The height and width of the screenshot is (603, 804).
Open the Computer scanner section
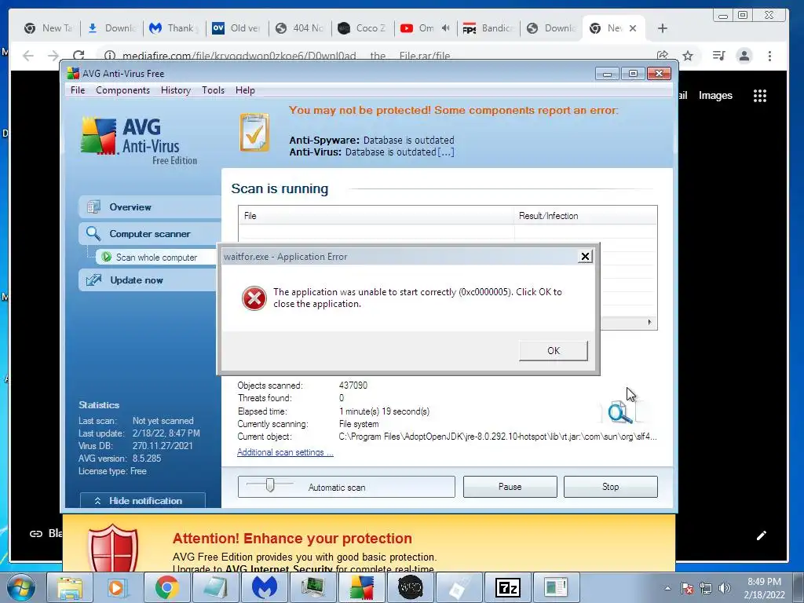coord(150,234)
